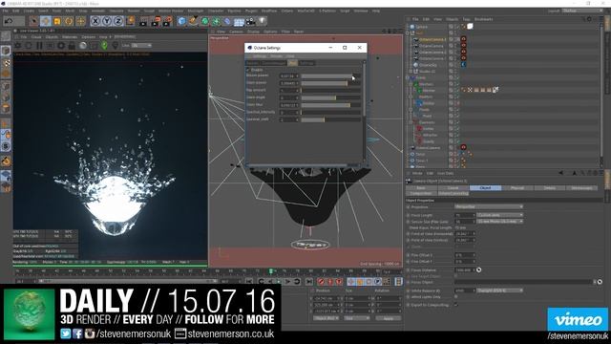Click Make Editable icon in left toolbar
Image resolution: width=611 pixels, height=344 pixels.
(x=6, y=36)
